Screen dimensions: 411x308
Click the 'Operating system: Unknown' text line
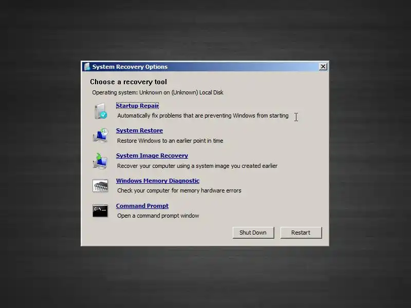(x=158, y=92)
